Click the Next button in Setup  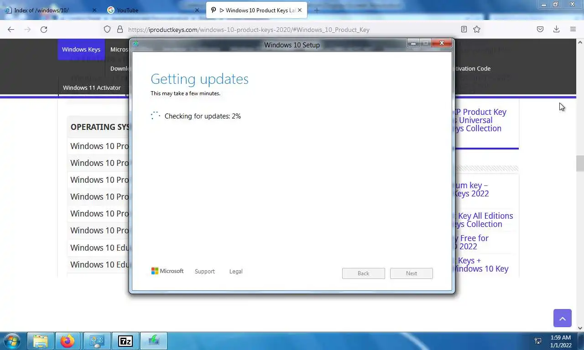411,273
